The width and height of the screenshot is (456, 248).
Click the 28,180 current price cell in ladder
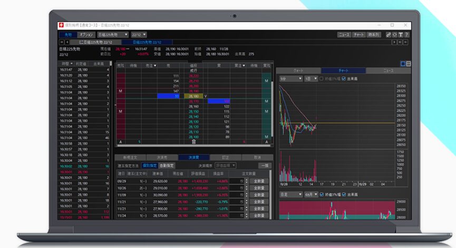tap(193, 96)
